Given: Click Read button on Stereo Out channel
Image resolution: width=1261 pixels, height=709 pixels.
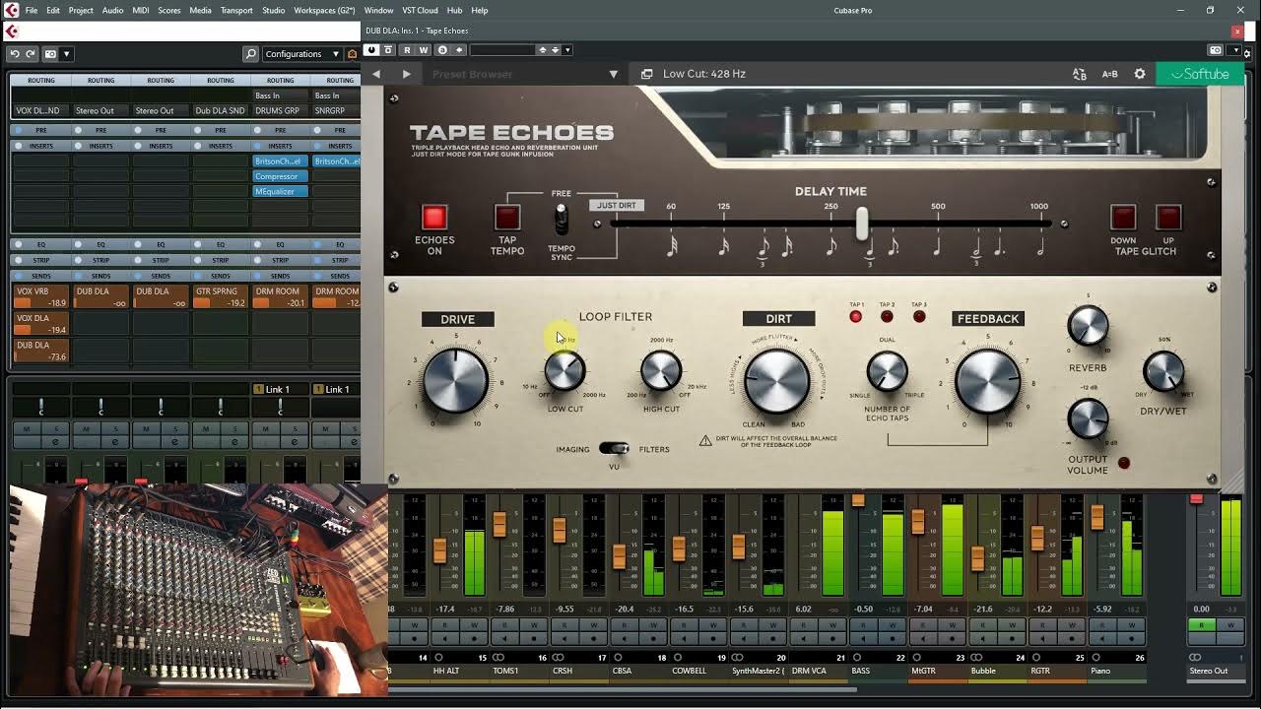Looking at the screenshot, I should tap(1202, 625).
